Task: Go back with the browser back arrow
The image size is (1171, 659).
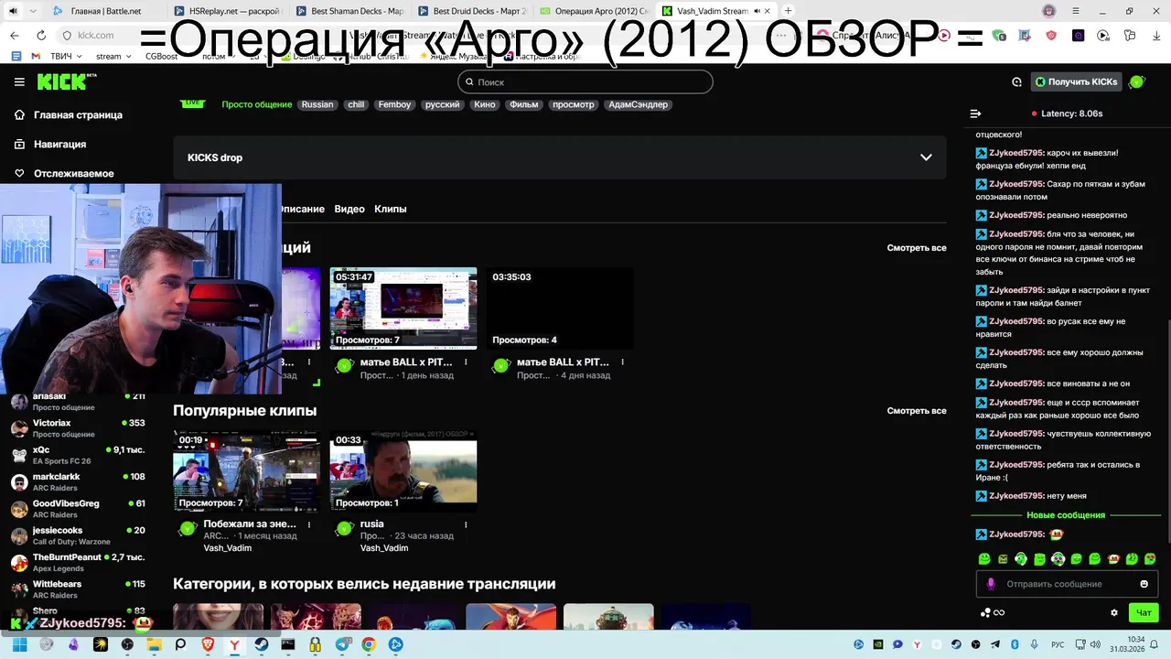Action: (15, 35)
